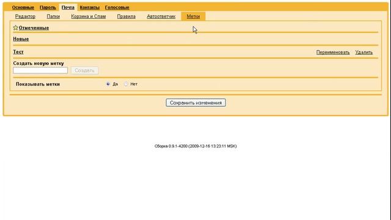Select Нет for showing labels

tap(126, 84)
